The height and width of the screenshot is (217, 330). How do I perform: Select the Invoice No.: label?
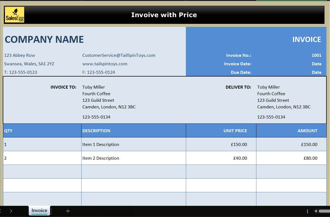239,55
